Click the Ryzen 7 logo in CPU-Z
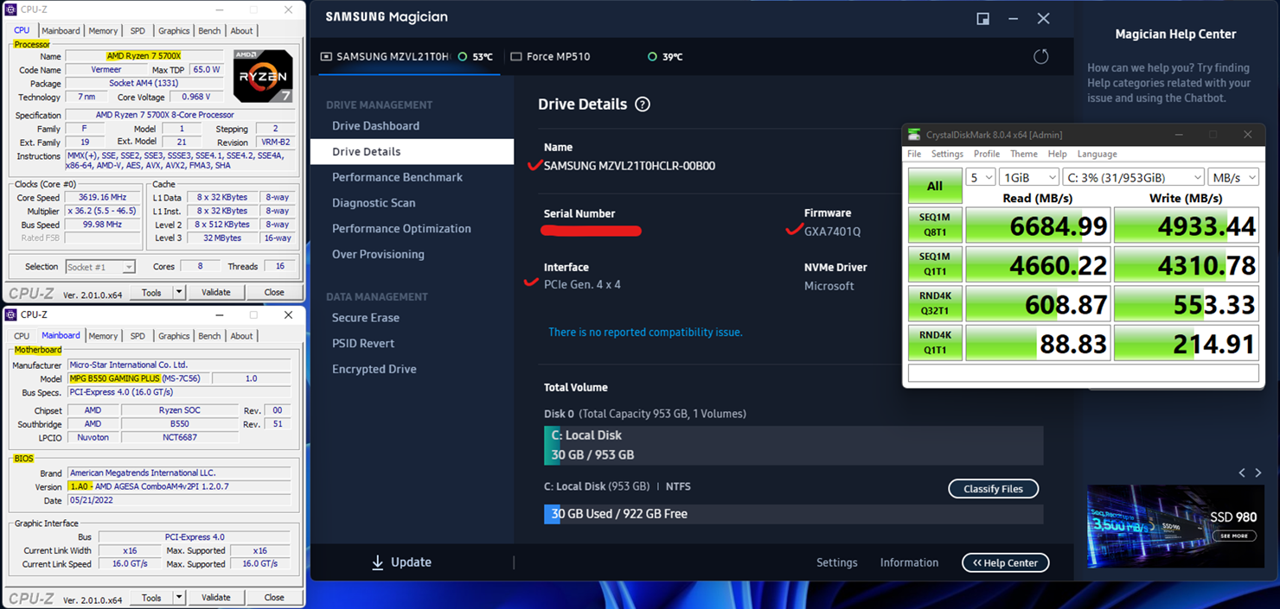 tap(263, 76)
